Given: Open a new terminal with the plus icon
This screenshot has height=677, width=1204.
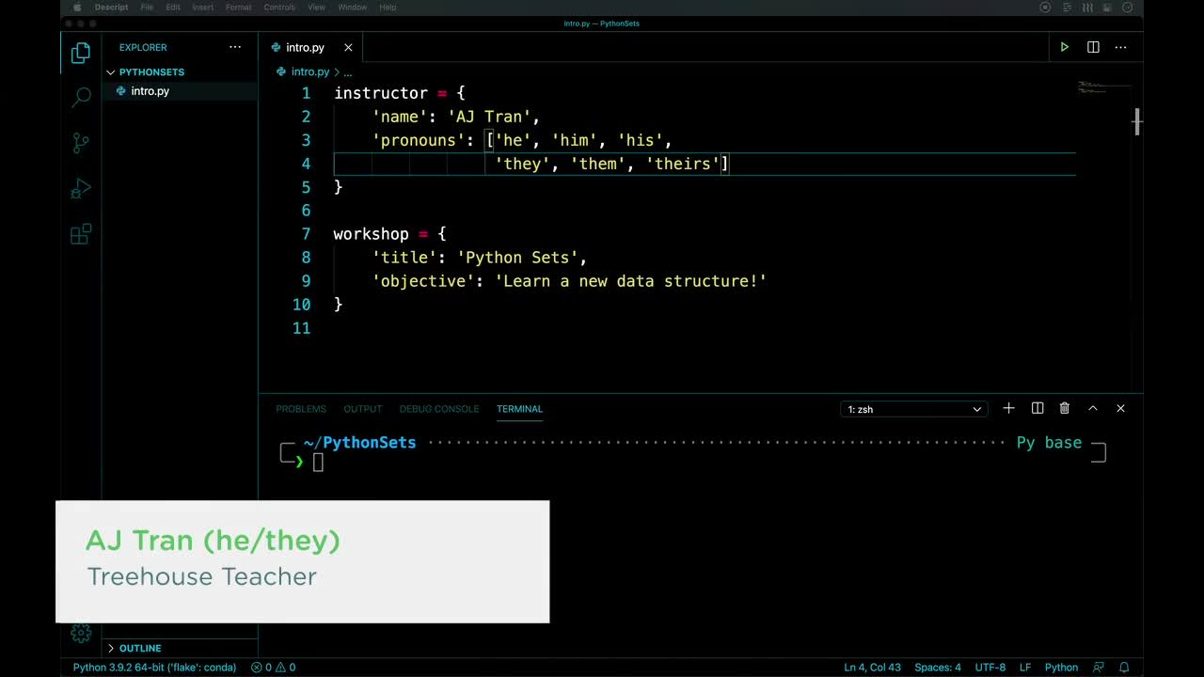Looking at the screenshot, I should [x=1008, y=408].
